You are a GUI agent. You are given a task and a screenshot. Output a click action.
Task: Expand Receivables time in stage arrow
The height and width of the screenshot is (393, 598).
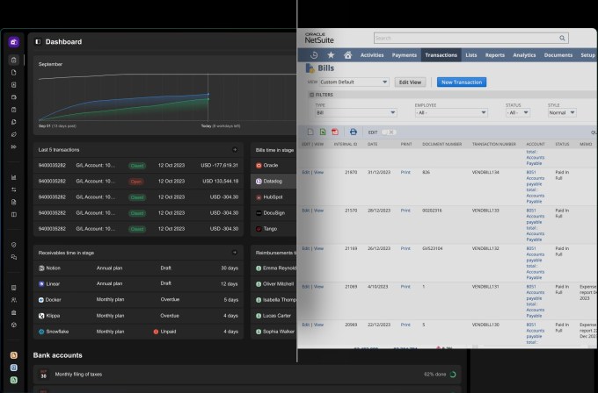click(235, 253)
